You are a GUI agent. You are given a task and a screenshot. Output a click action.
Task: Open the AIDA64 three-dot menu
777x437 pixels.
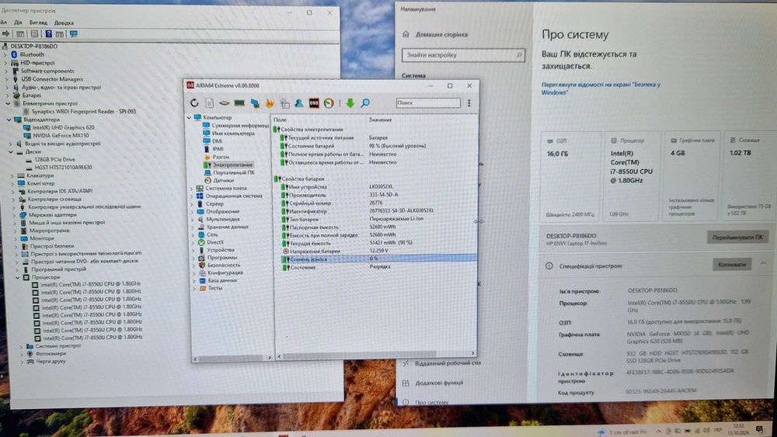coord(469,103)
